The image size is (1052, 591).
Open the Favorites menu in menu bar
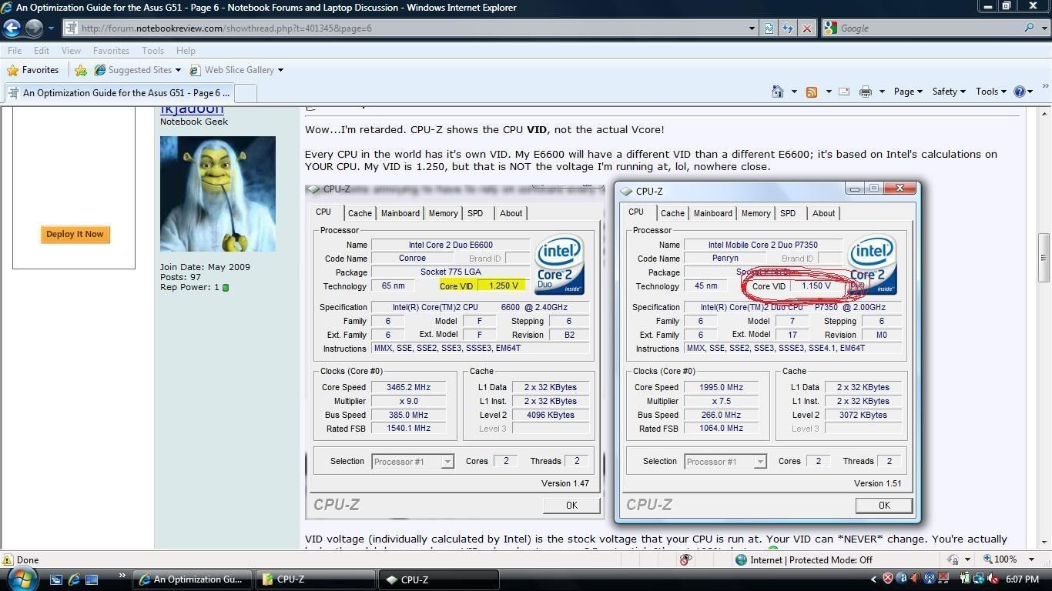point(111,51)
